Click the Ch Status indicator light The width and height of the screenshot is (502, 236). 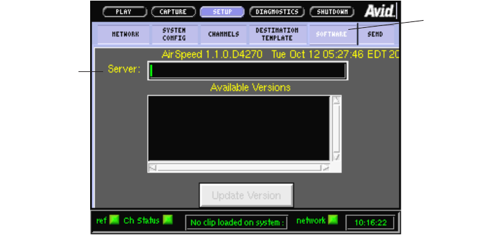tap(167, 220)
